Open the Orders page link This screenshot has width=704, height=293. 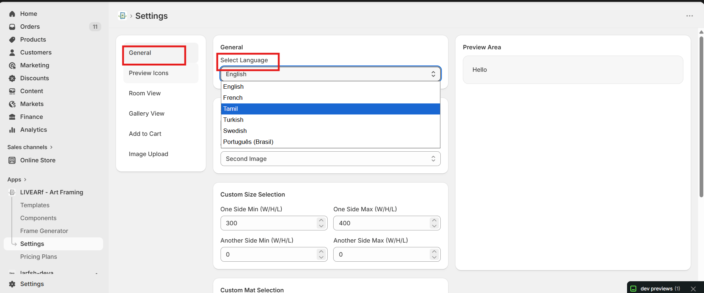(x=30, y=27)
